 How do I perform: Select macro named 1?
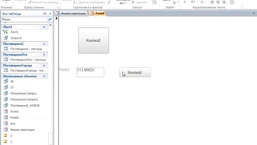(11, 136)
